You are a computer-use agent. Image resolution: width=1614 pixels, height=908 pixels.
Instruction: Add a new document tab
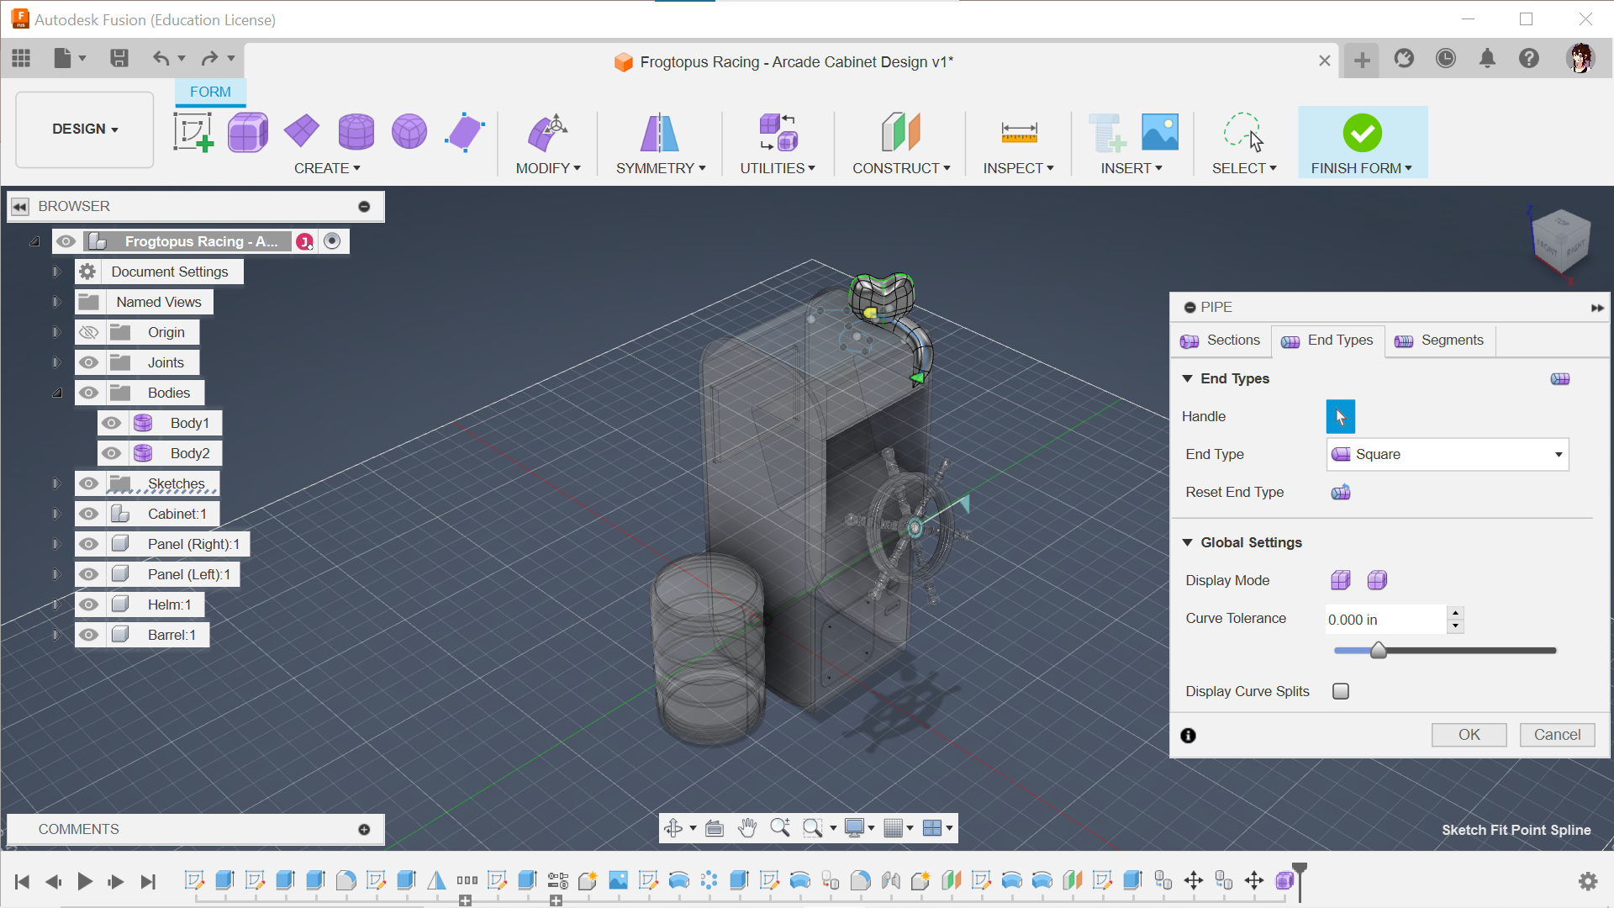(1362, 60)
